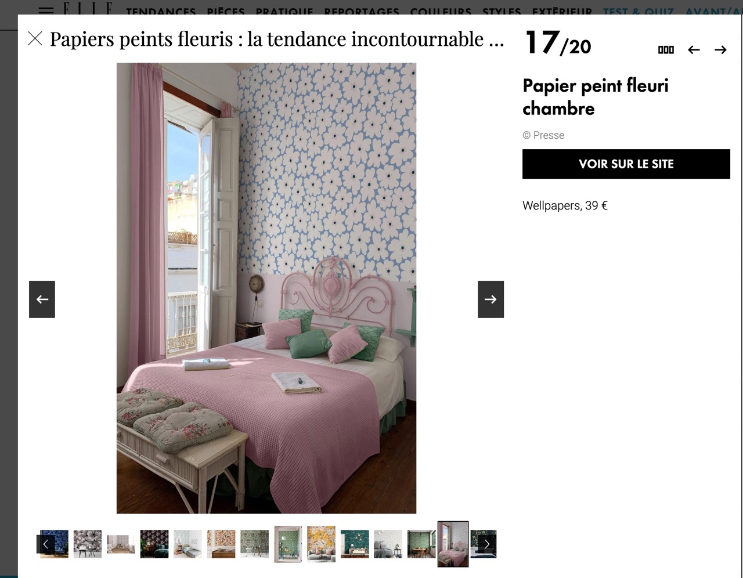Select the green framed wallpaper thumbnail
The image size is (743, 578).
(288, 544)
